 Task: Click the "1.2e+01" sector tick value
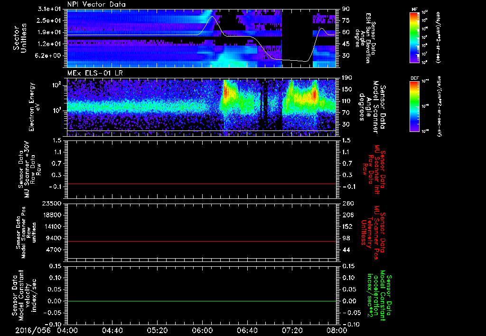pyautogui.click(x=50, y=44)
